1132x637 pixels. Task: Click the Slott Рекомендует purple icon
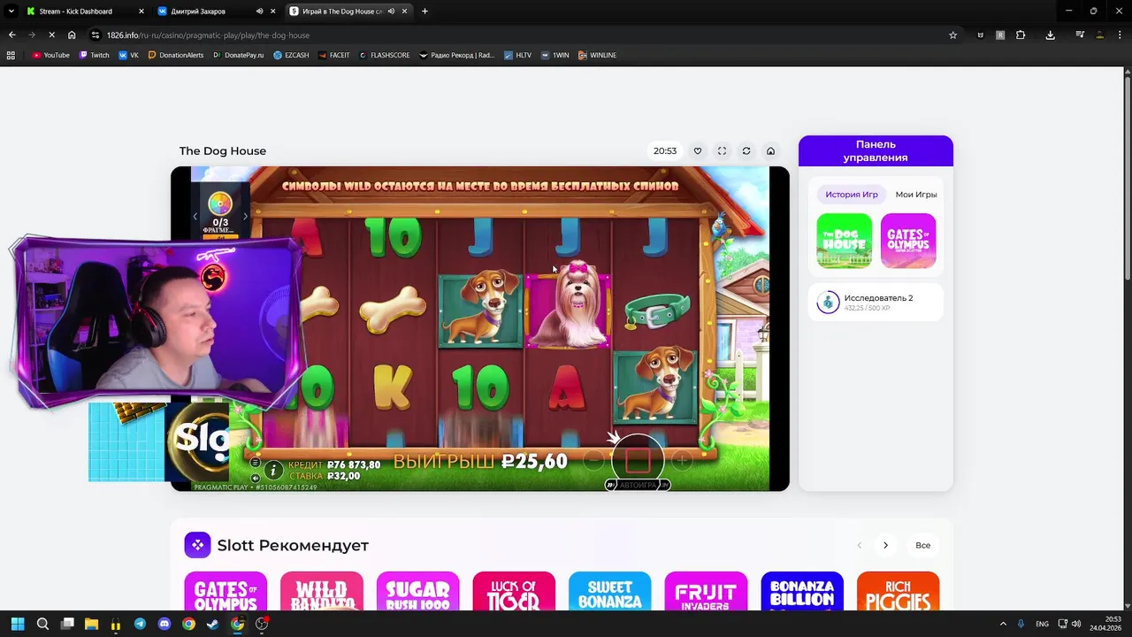(197, 545)
